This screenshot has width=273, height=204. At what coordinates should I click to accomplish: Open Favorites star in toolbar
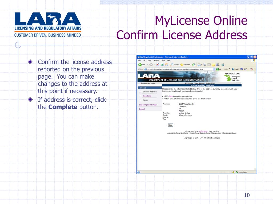[185, 65]
